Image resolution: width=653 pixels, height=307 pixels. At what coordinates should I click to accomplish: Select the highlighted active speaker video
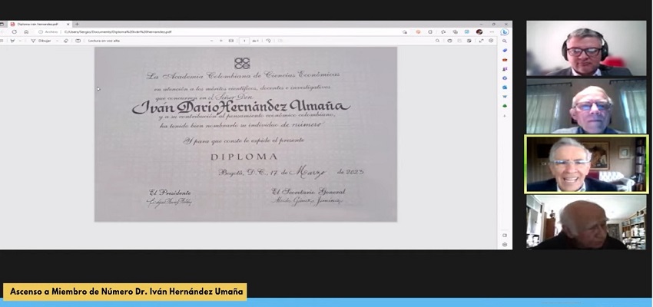click(x=586, y=164)
